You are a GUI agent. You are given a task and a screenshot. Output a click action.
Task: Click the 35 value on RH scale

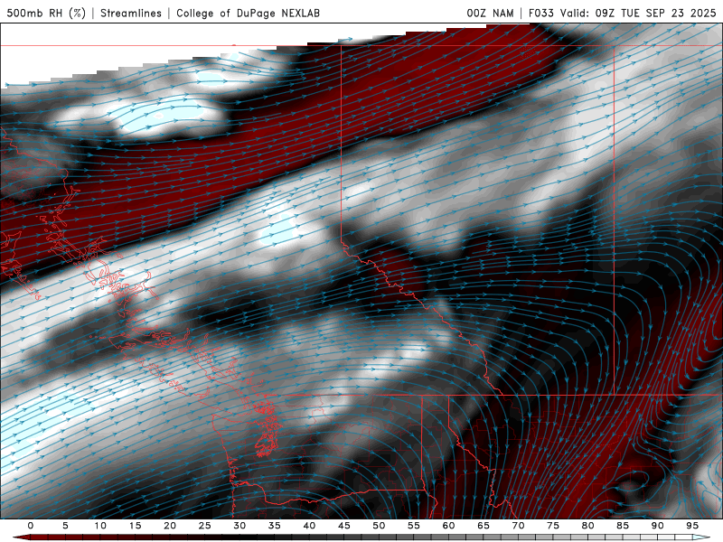click(275, 526)
